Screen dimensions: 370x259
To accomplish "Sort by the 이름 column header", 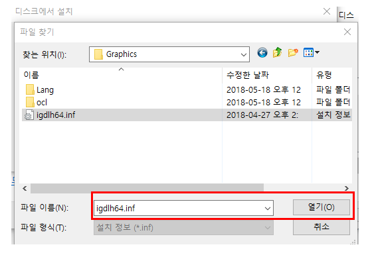I will point(120,76).
